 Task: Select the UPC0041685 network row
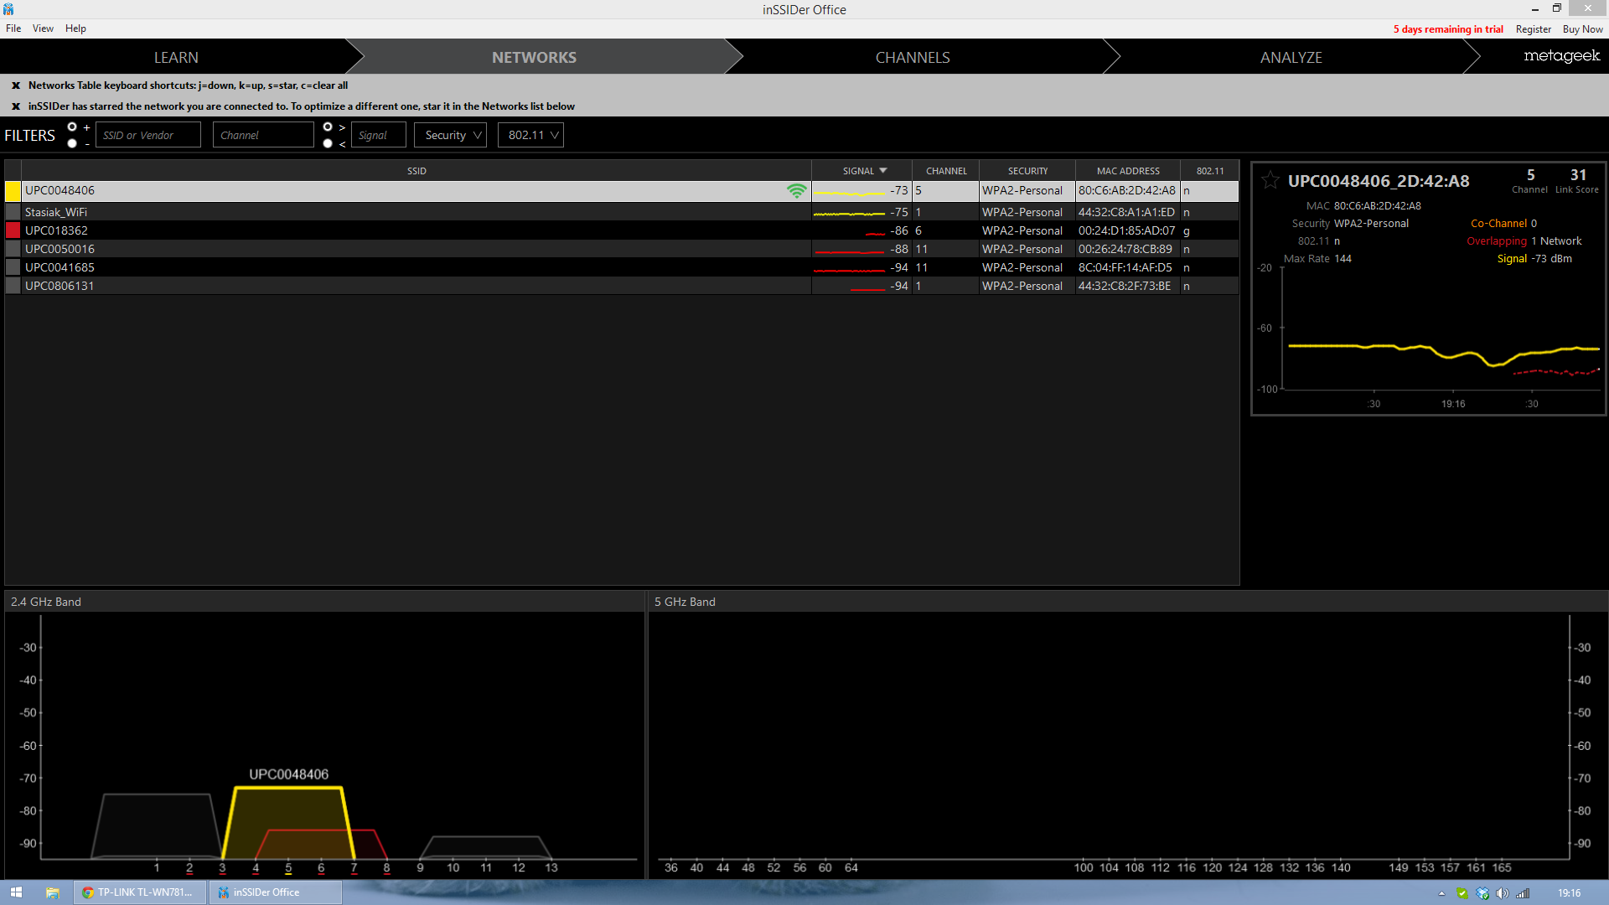pyautogui.click(x=622, y=267)
